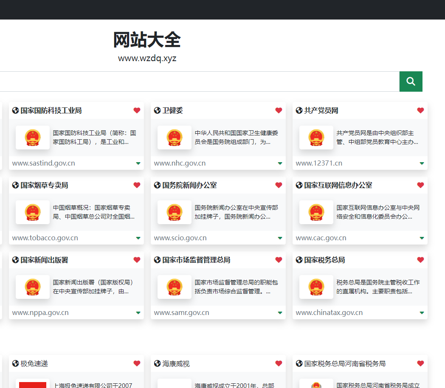
Task: Click the green search magnifier button
Action: tap(411, 82)
